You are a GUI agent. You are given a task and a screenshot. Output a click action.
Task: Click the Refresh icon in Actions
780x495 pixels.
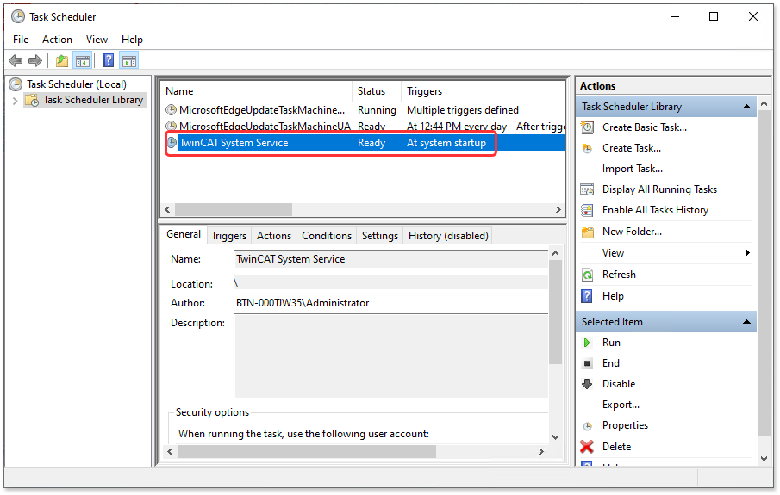click(x=587, y=275)
